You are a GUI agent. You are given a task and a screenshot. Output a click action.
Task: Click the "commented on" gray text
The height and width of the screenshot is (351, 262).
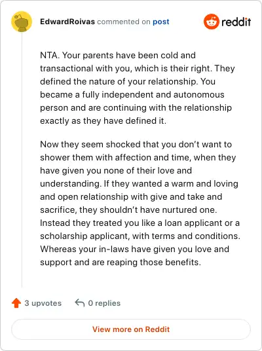tap(124, 22)
